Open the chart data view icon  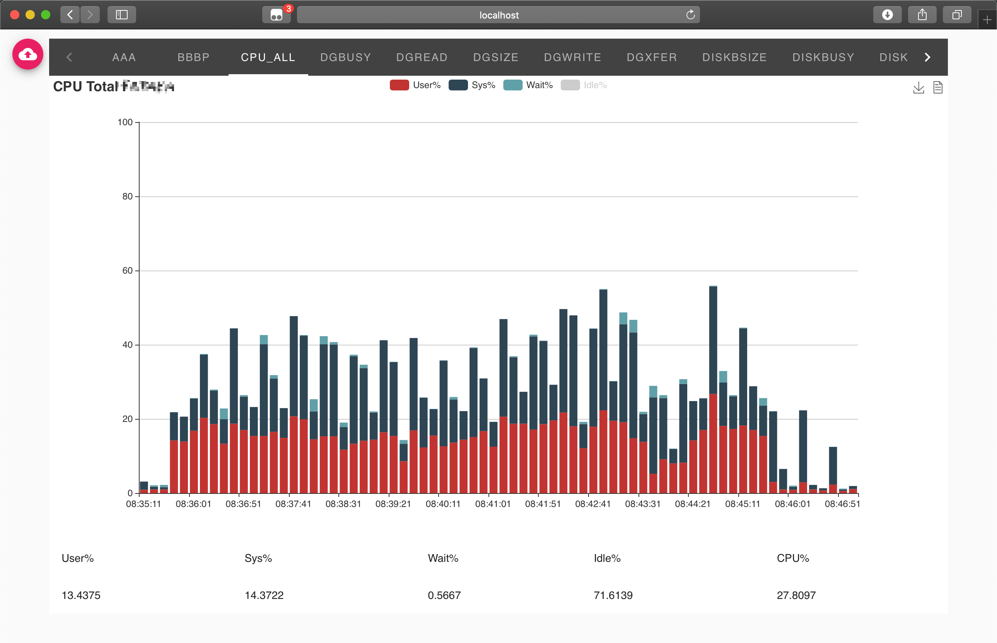pos(938,87)
